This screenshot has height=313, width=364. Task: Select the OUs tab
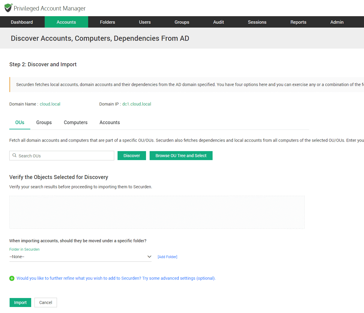(x=20, y=123)
